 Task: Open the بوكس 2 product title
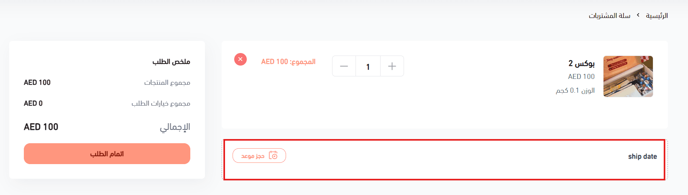click(x=581, y=63)
